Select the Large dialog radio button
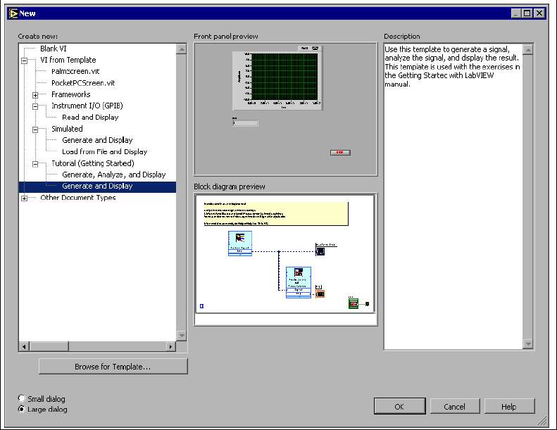 click(x=22, y=409)
